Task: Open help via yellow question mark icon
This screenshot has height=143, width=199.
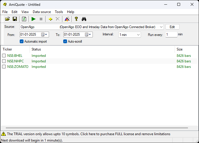Action: [x=76, y=19]
